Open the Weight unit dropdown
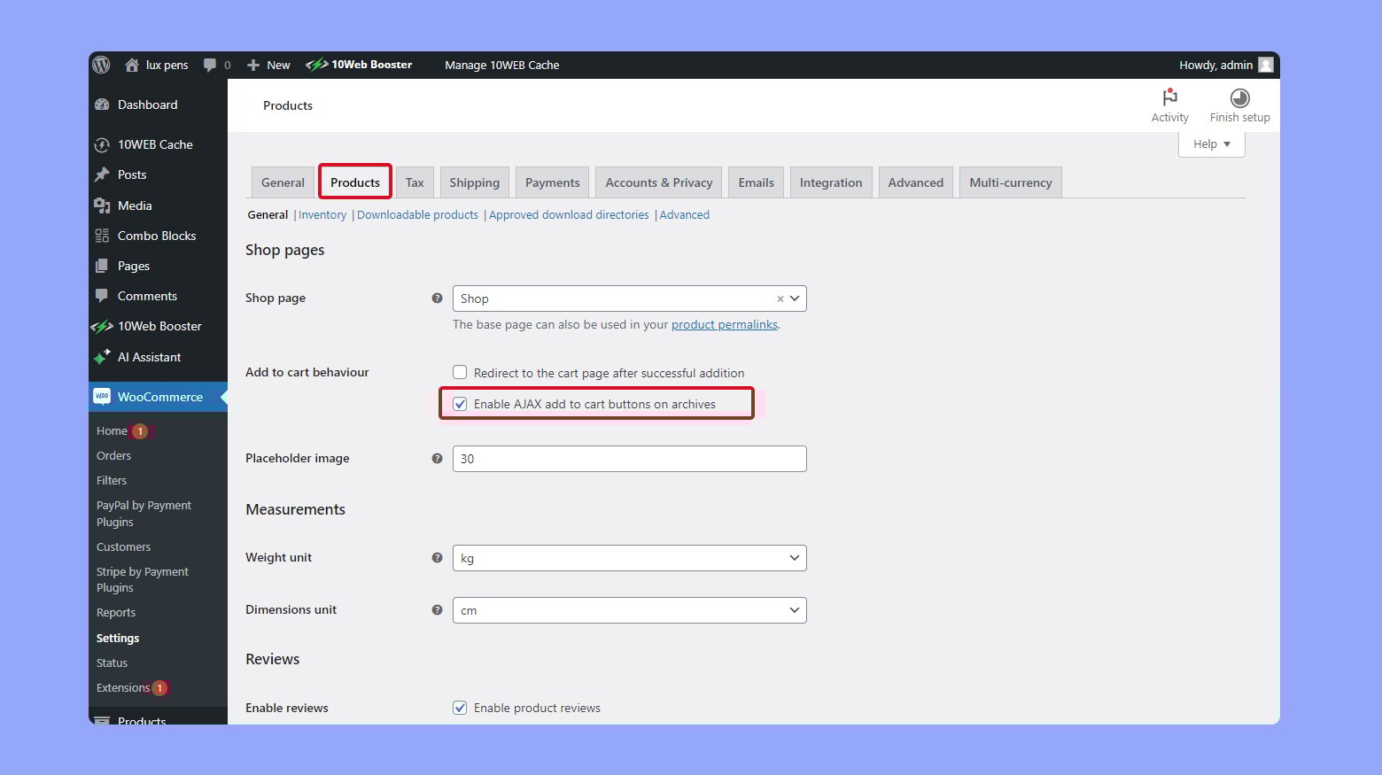 click(629, 558)
